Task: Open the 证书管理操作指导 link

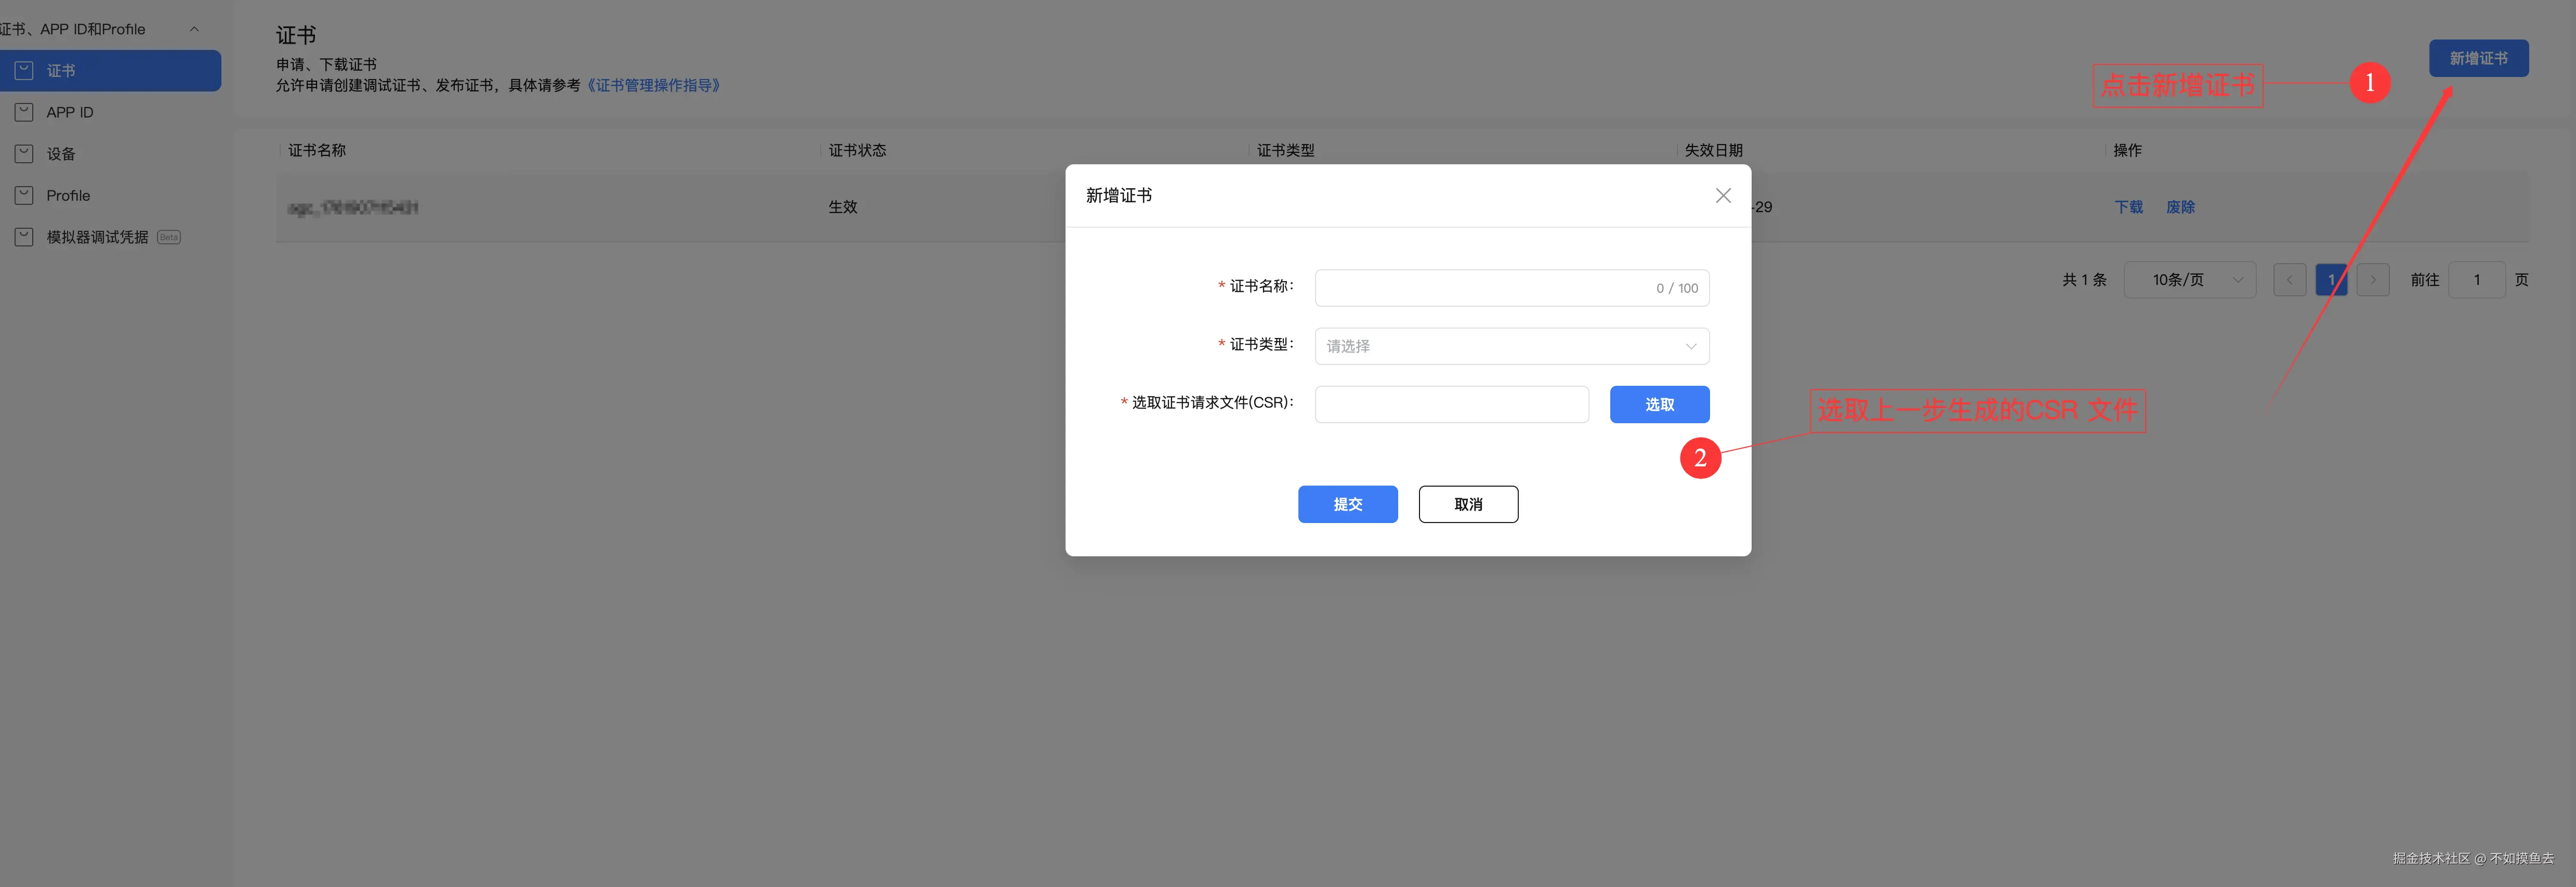Action: click(x=653, y=85)
